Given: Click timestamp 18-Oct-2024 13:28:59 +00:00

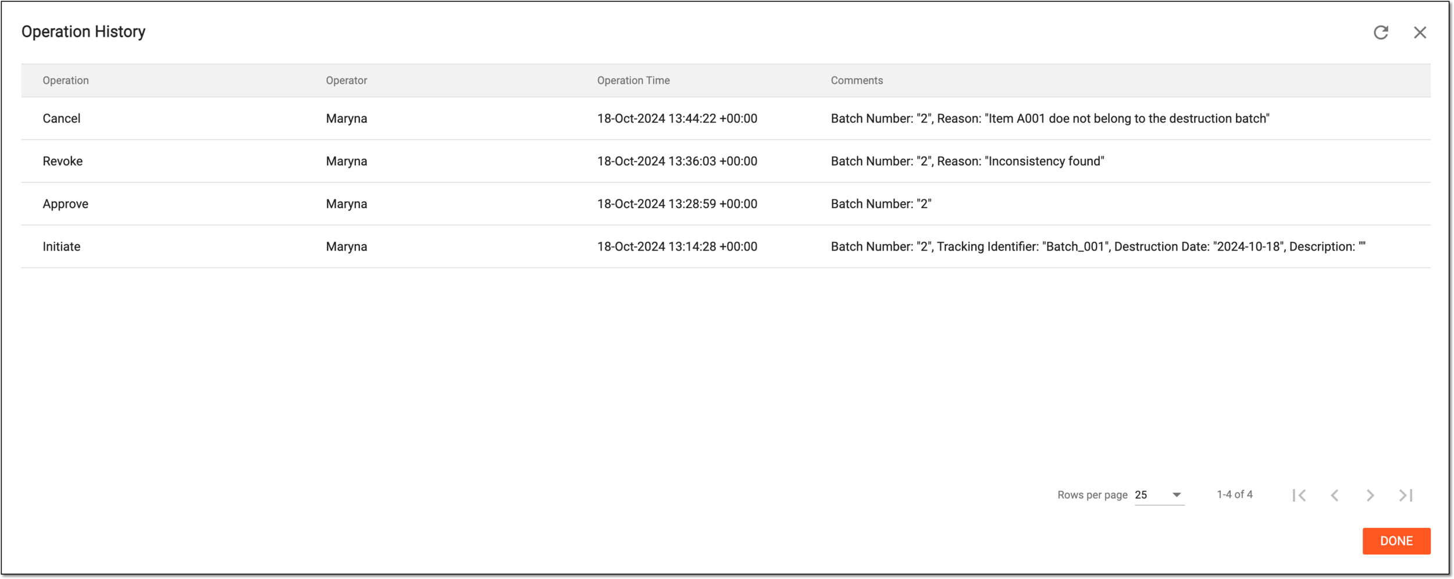Looking at the screenshot, I should coord(677,204).
